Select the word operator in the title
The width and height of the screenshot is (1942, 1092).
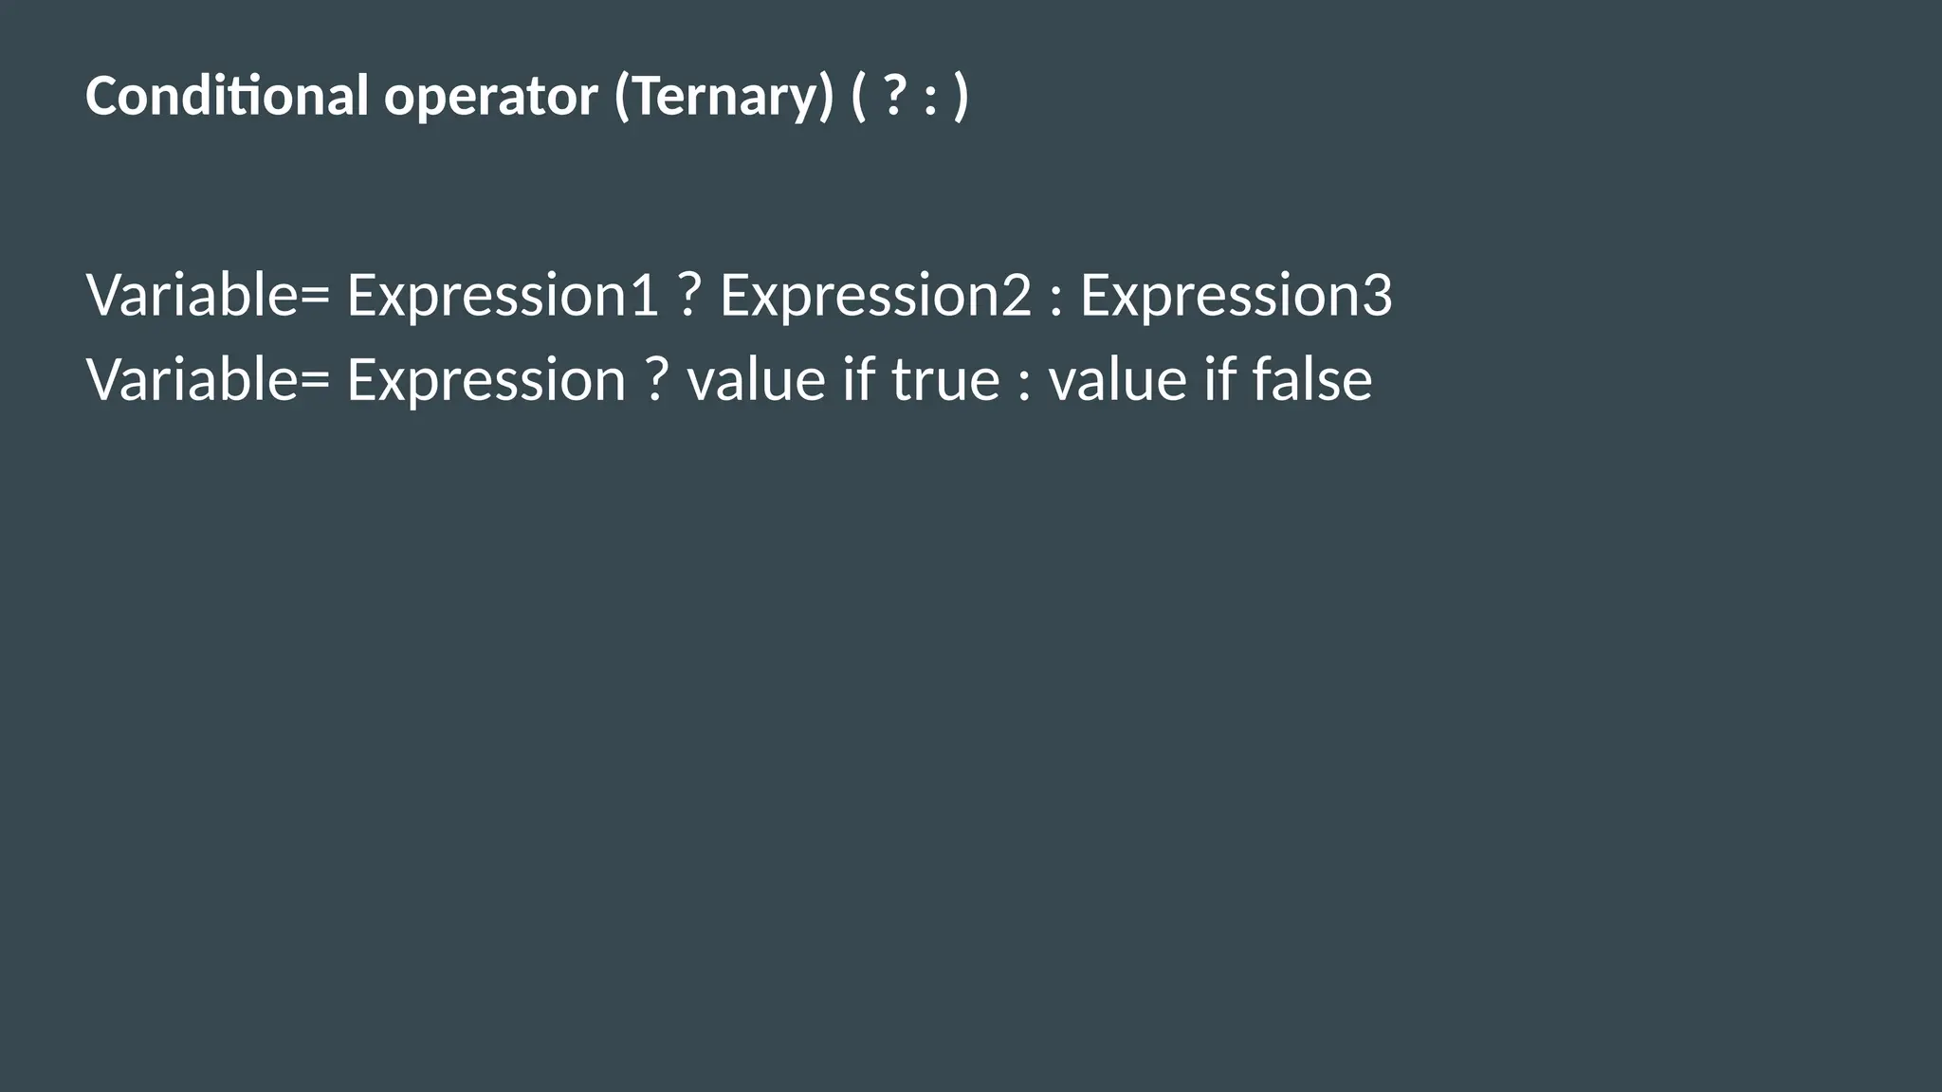491,100
